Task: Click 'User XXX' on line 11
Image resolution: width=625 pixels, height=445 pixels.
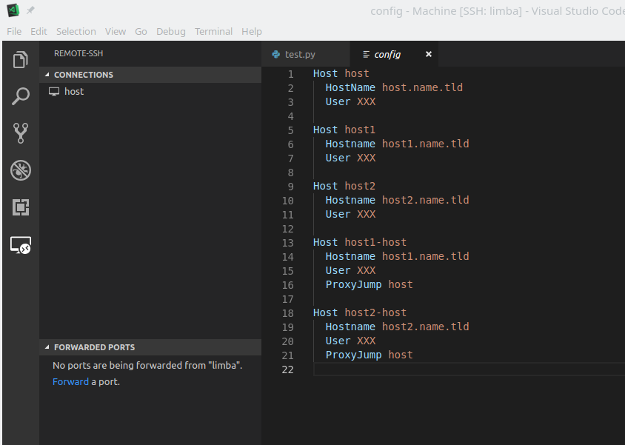Action: click(x=350, y=214)
